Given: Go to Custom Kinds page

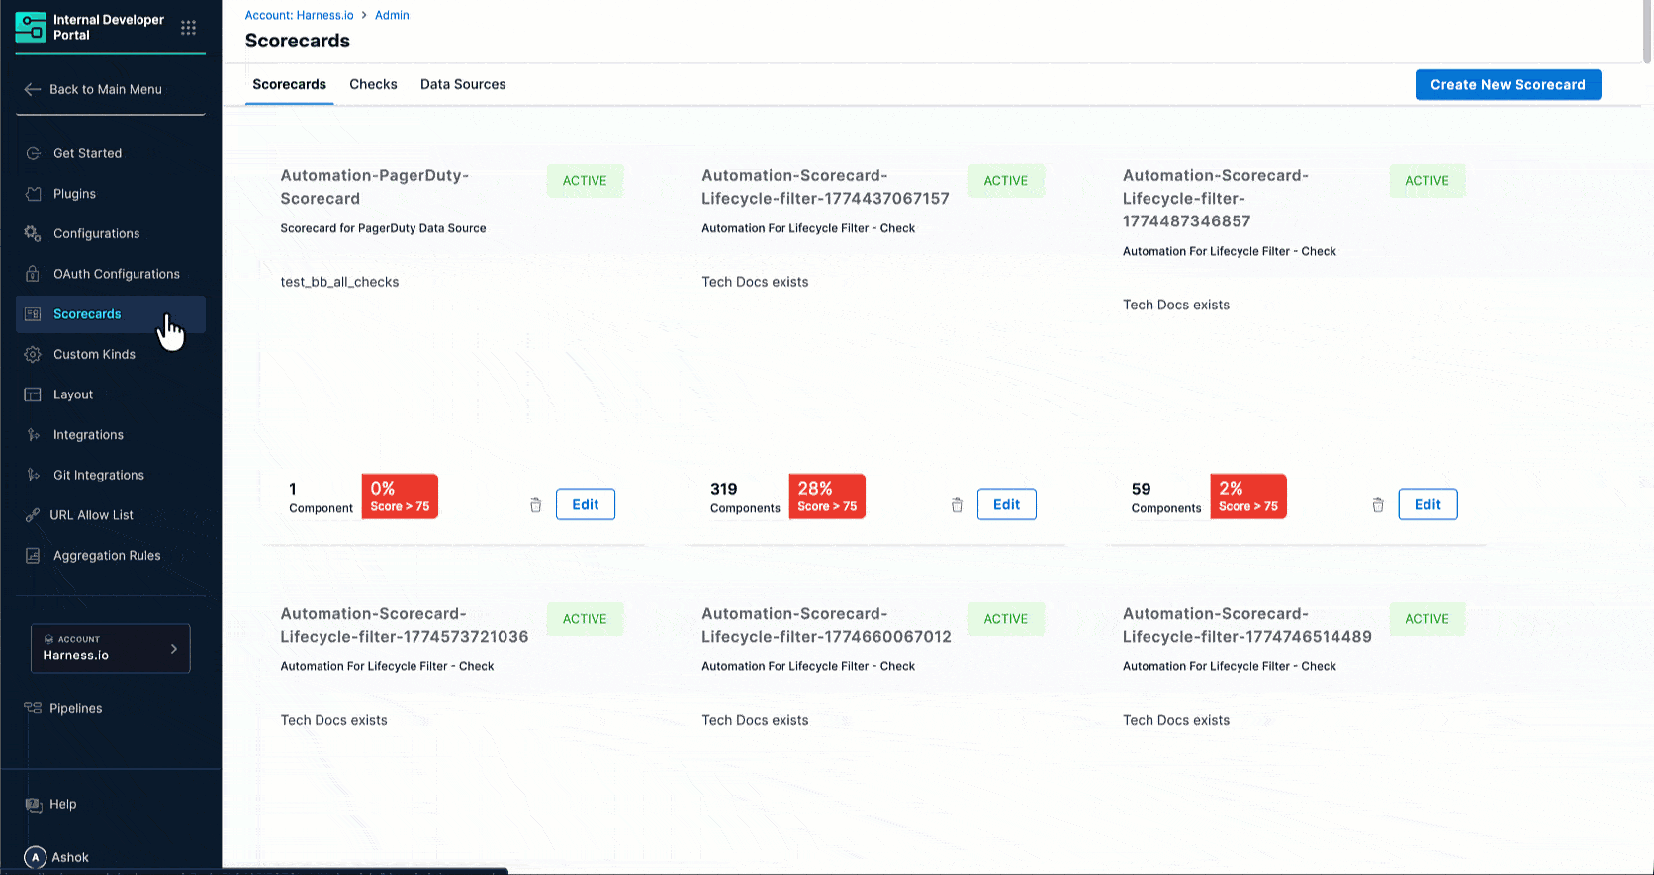Looking at the screenshot, I should coord(94,354).
